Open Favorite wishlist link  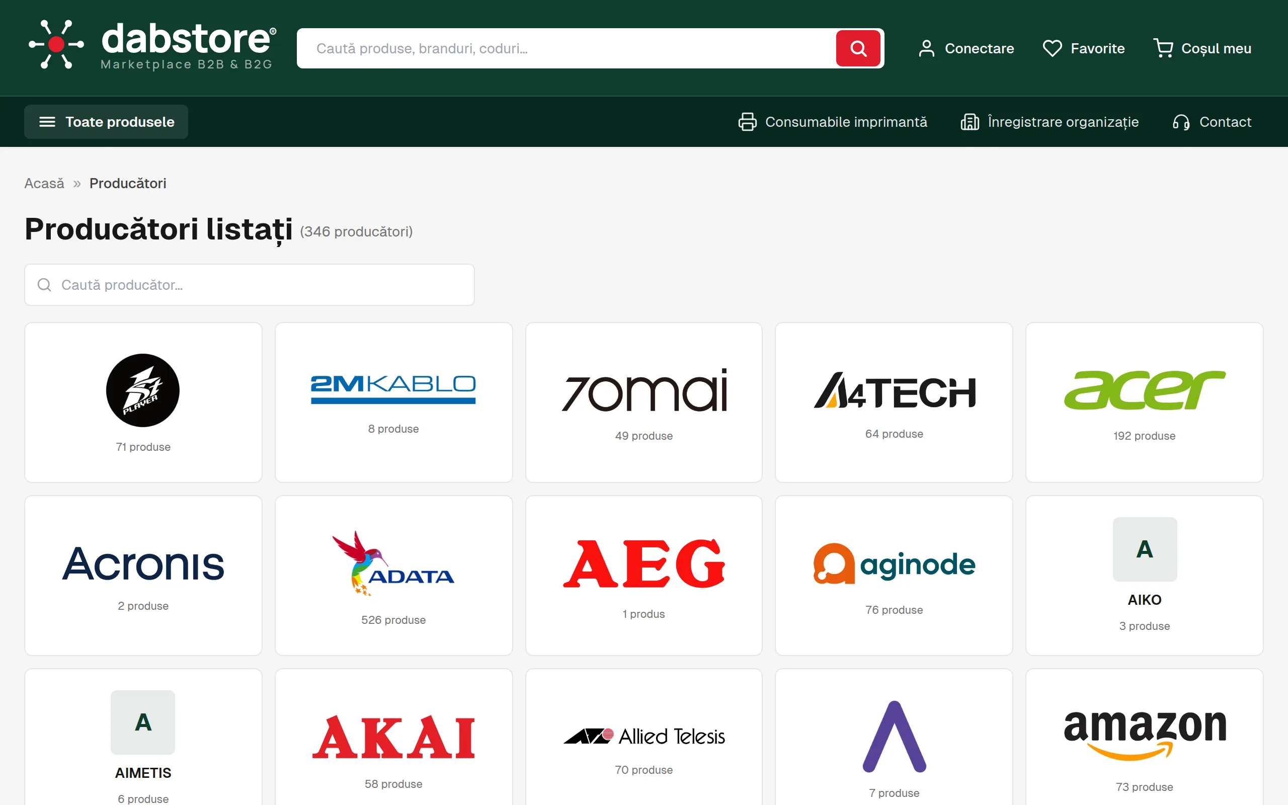[1083, 48]
